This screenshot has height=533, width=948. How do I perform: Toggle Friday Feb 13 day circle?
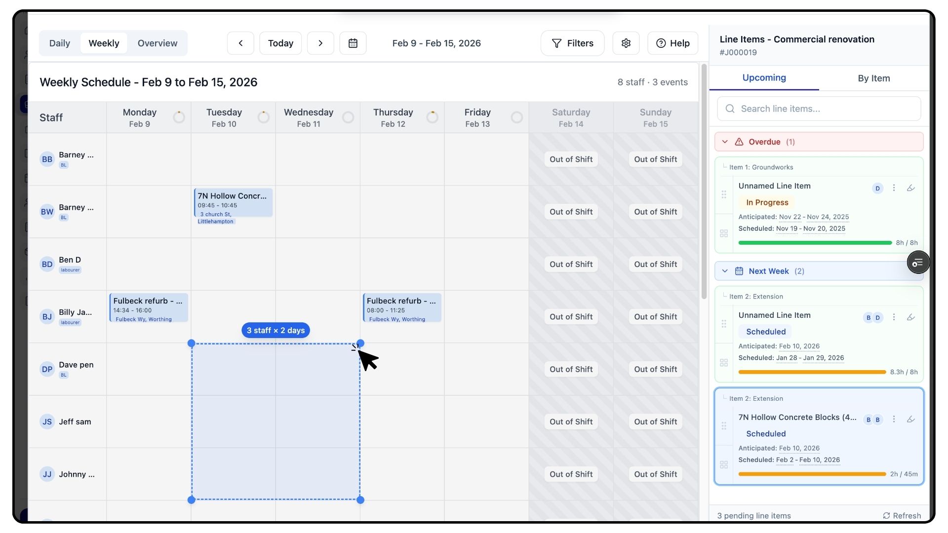click(517, 117)
